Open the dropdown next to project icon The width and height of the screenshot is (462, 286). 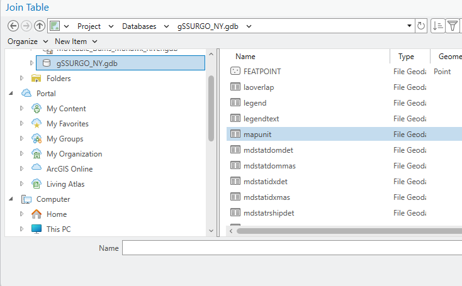67,26
